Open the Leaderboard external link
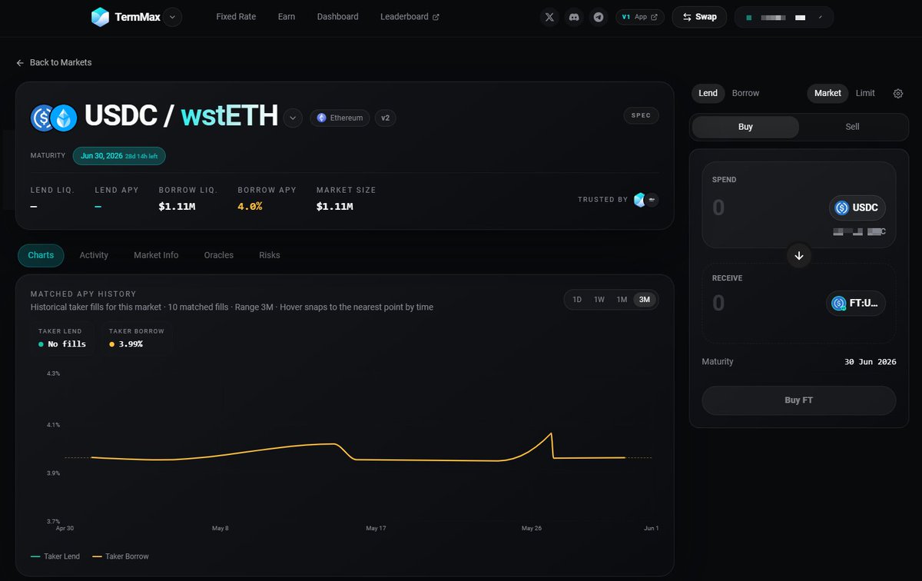 pos(410,17)
